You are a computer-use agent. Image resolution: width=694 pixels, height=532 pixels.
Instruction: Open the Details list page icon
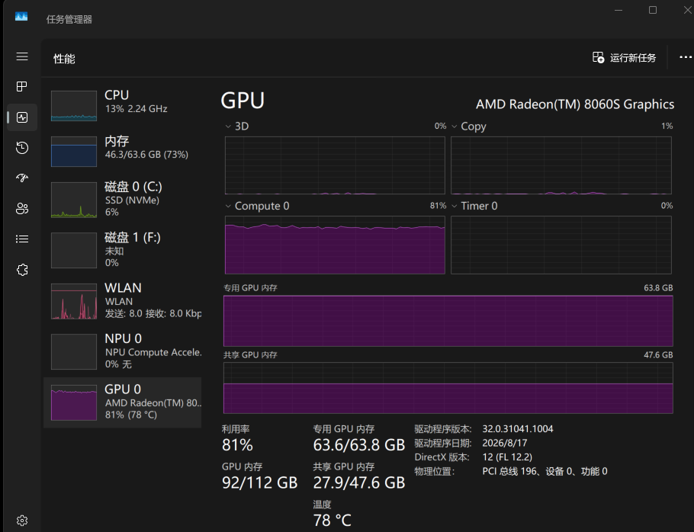click(x=22, y=239)
